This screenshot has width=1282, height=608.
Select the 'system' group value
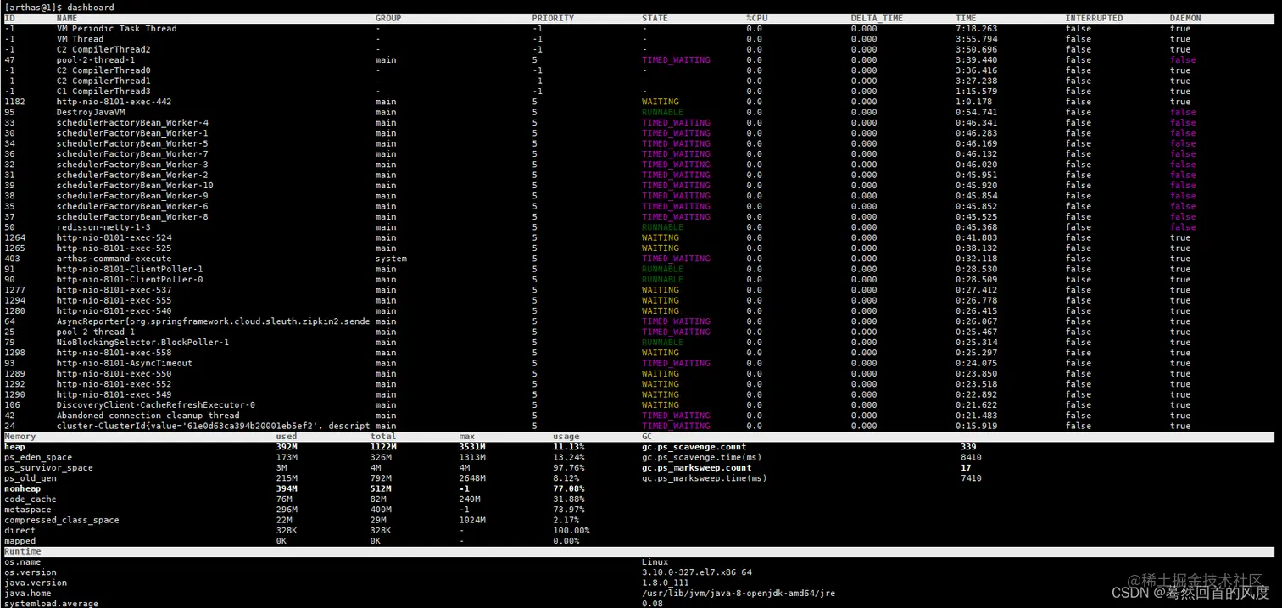click(391, 259)
